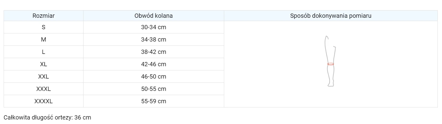This screenshot has height=124, width=442.
Task: Click the 34-38 cm value
Action: click(x=154, y=39)
